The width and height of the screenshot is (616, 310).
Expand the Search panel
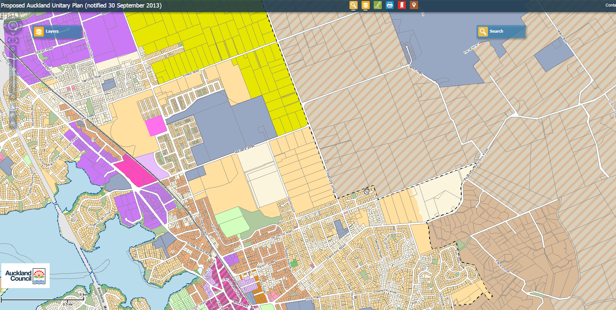coord(501,31)
